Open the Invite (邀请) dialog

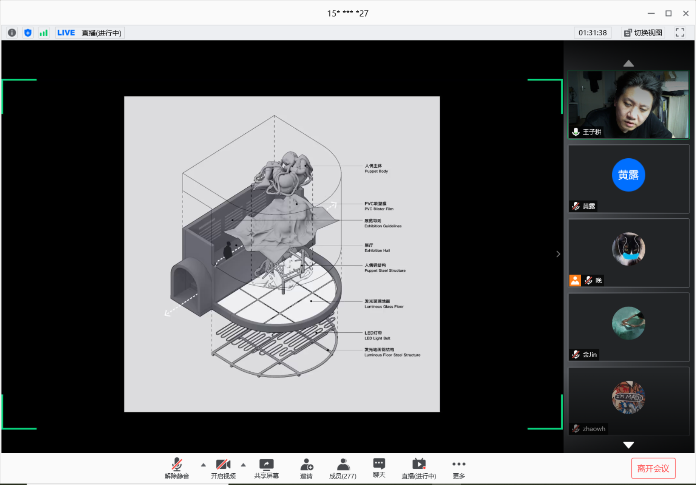[x=306, y=469]
